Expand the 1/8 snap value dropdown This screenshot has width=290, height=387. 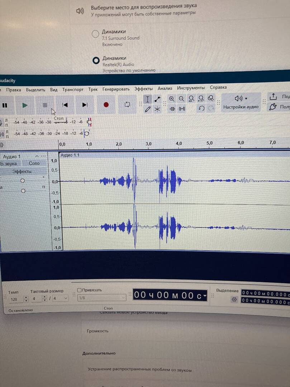pyautogui.click(x=123, y=298)
